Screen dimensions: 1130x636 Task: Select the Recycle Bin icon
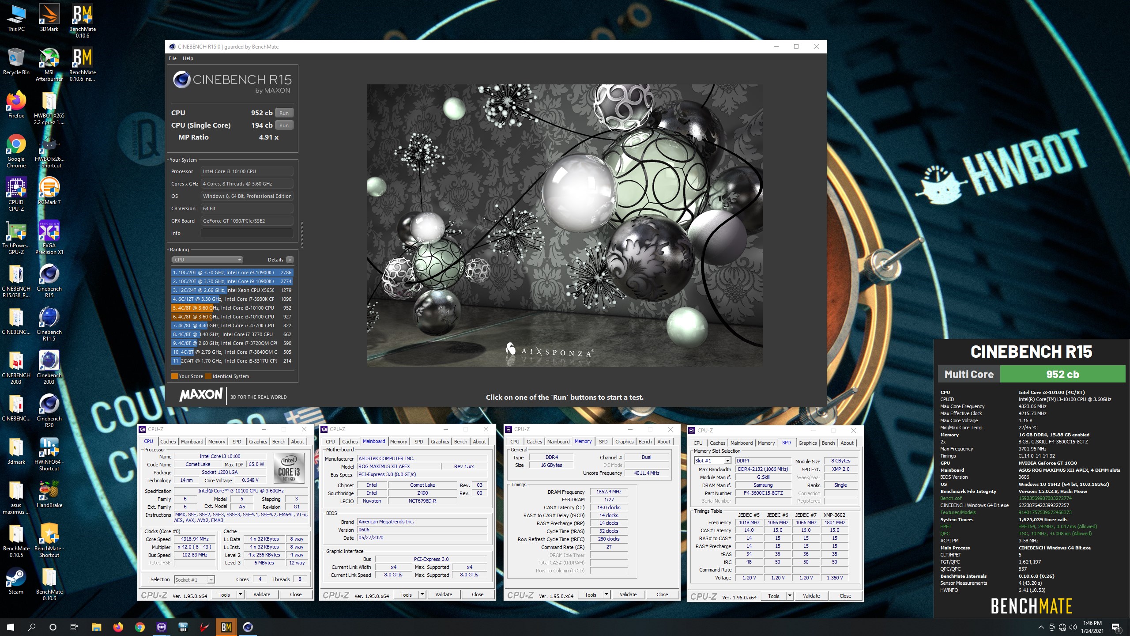coord(16,61)
